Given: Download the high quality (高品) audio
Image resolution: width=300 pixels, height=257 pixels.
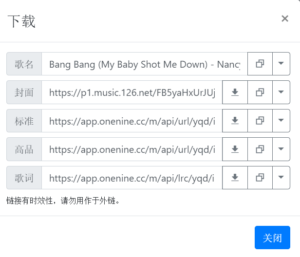Looking at the screenshot, I should tap(235, 149).
